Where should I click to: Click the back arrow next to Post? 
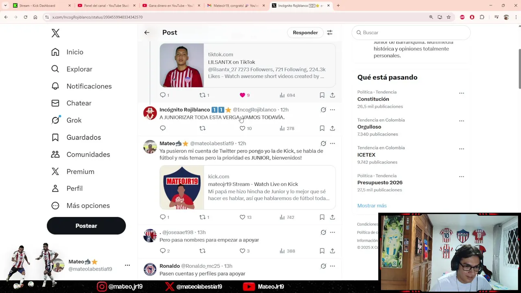click(x=147, y=33)
